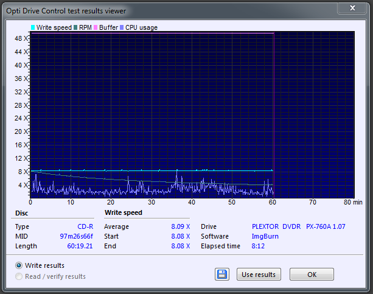
Task: Click the disc type value CD-R
Action: coord(85,226)
